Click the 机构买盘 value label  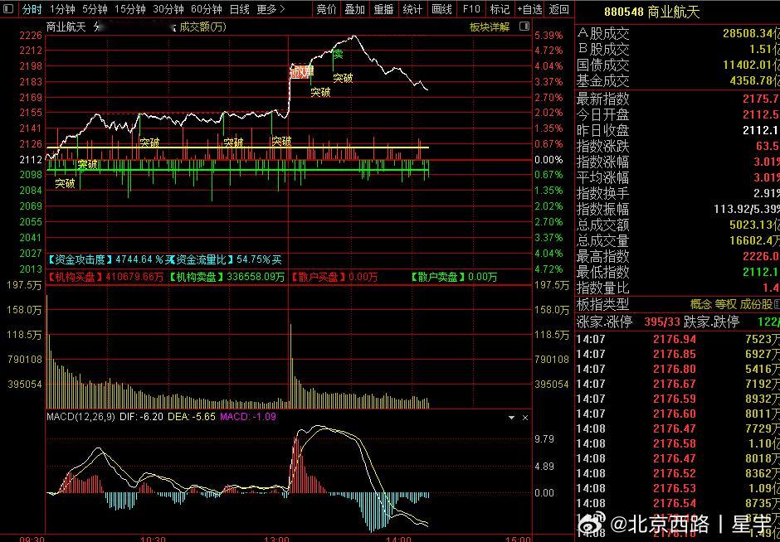105,277
